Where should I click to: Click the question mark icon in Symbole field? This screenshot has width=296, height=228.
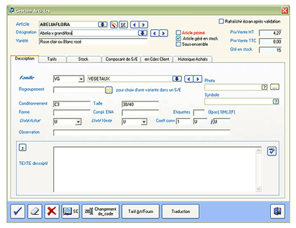pos(276,101)
